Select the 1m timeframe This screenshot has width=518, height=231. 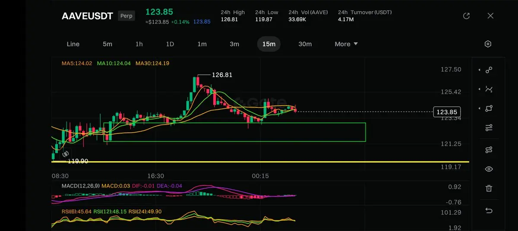(202, 44)
